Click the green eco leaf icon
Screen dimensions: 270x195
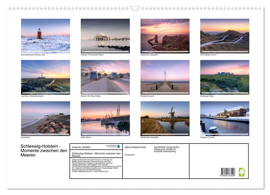[242, 172]
